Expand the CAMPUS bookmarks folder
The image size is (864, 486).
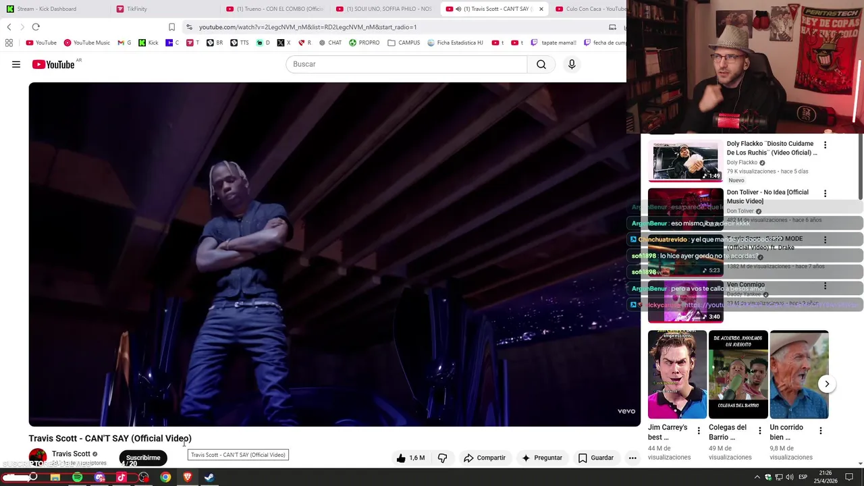(x=404, y=43)
